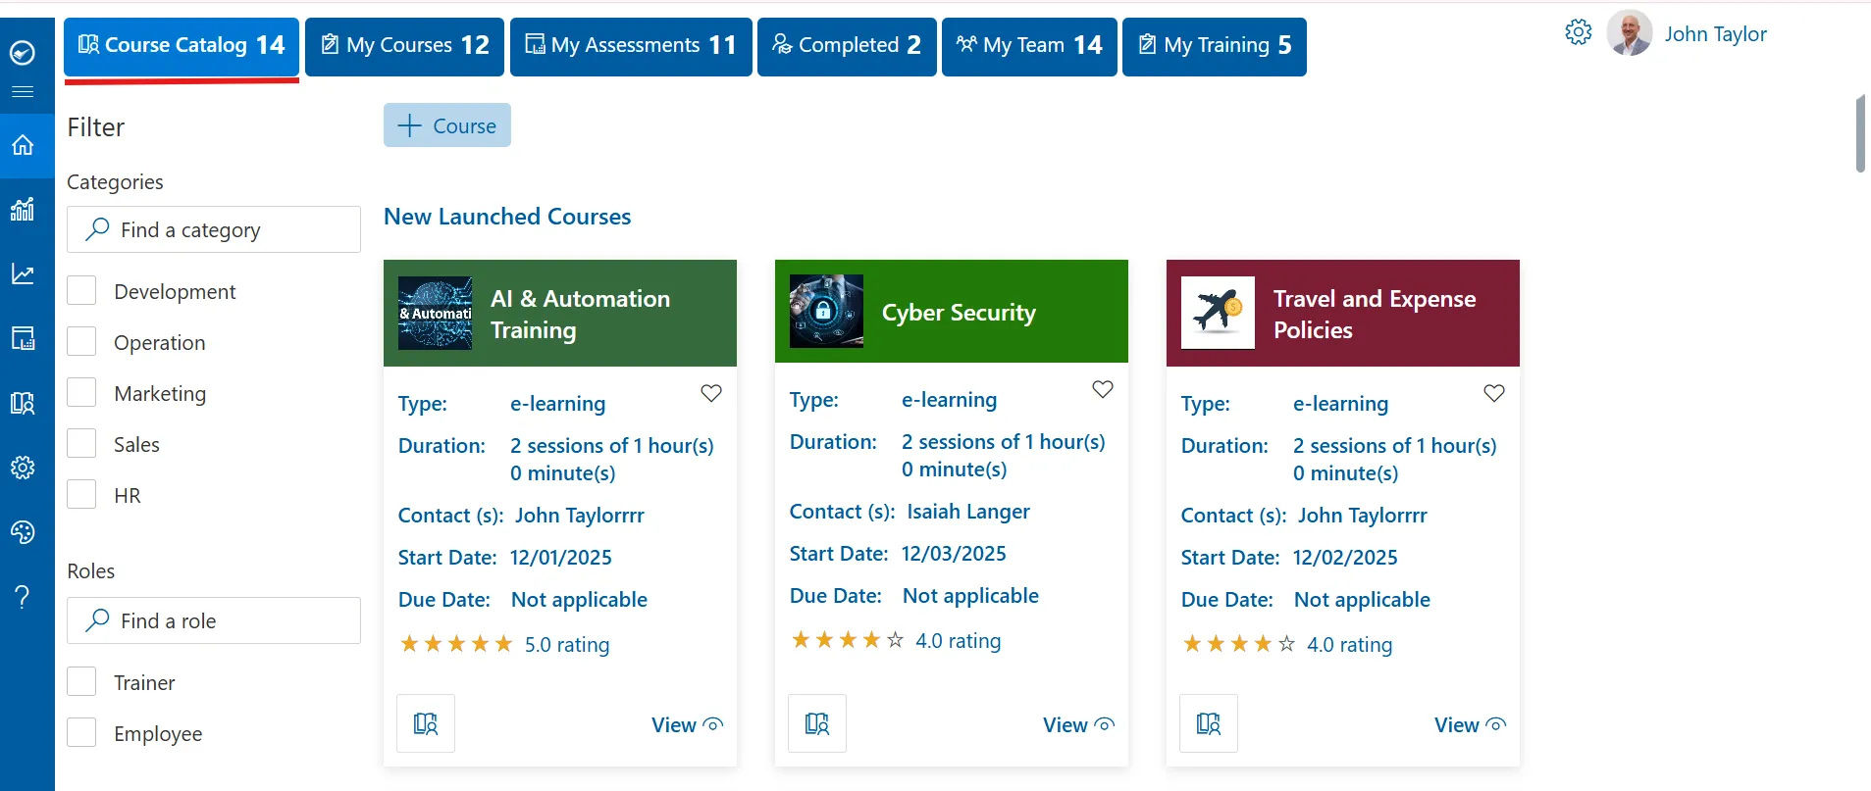Select the HR category checkbox

coord(81,495)
